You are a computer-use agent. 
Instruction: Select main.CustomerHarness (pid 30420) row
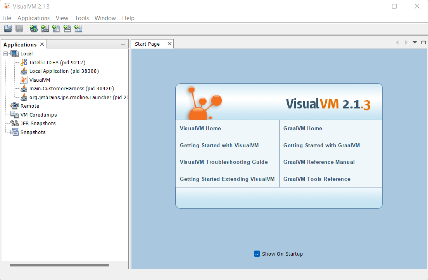pyautogui.click(x=72, y=89)
